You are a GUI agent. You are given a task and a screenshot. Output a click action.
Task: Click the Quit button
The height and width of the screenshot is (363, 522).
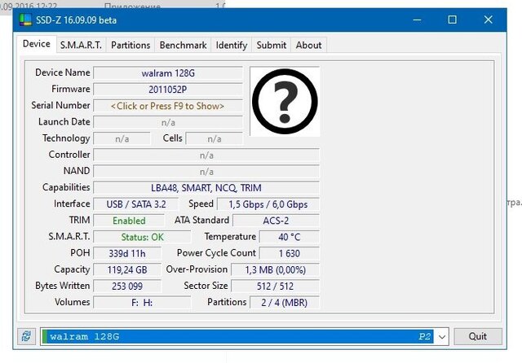(x=478, y=336)
